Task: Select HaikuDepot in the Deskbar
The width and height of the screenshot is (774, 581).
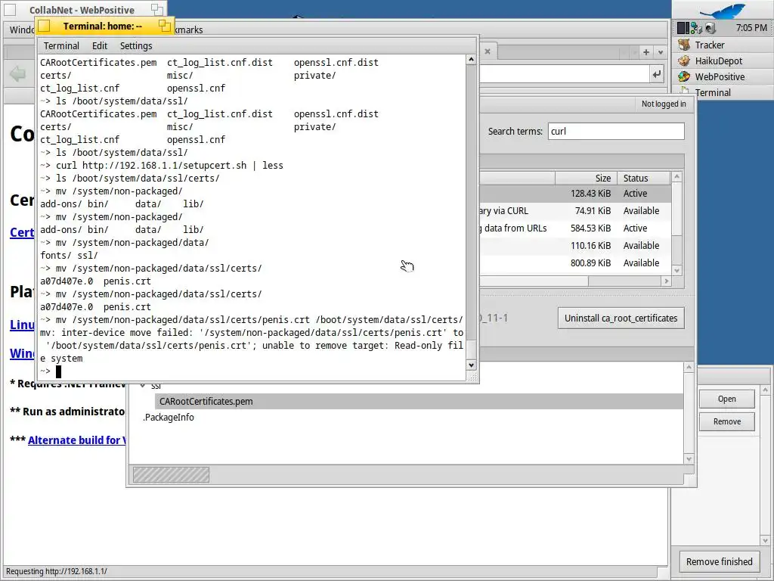Action: click(723, 61)
